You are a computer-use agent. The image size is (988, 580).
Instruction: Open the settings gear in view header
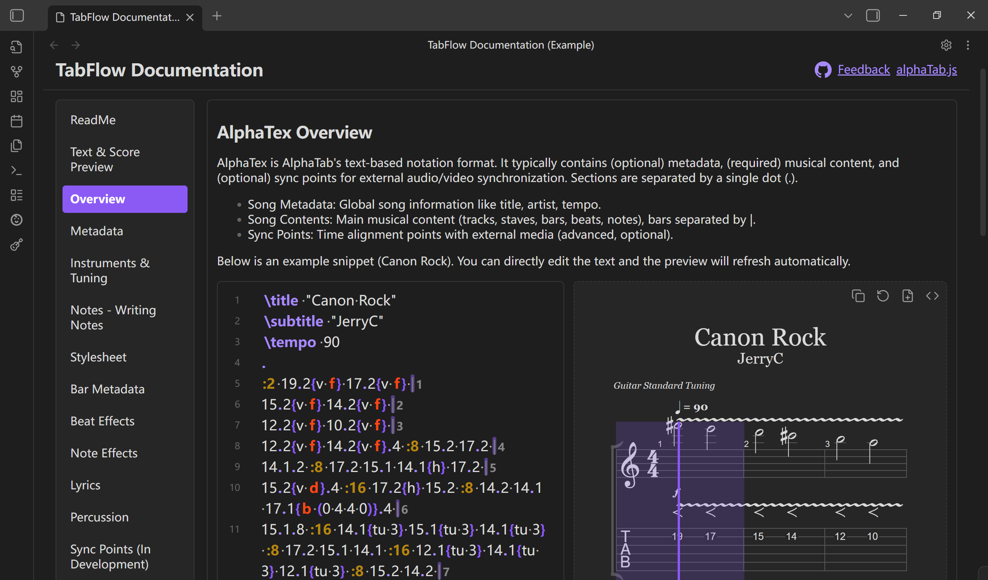click(x=946, y=45)
